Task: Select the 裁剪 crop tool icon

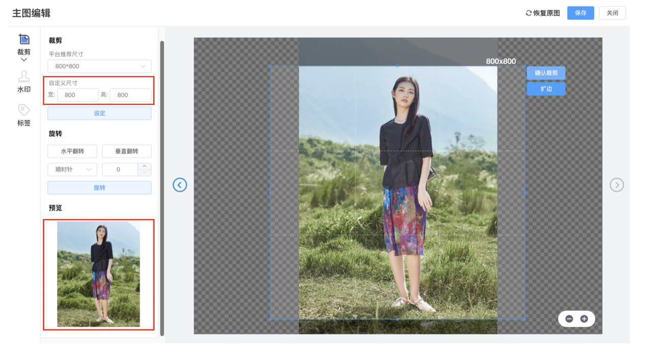Action: coord(24,39)
